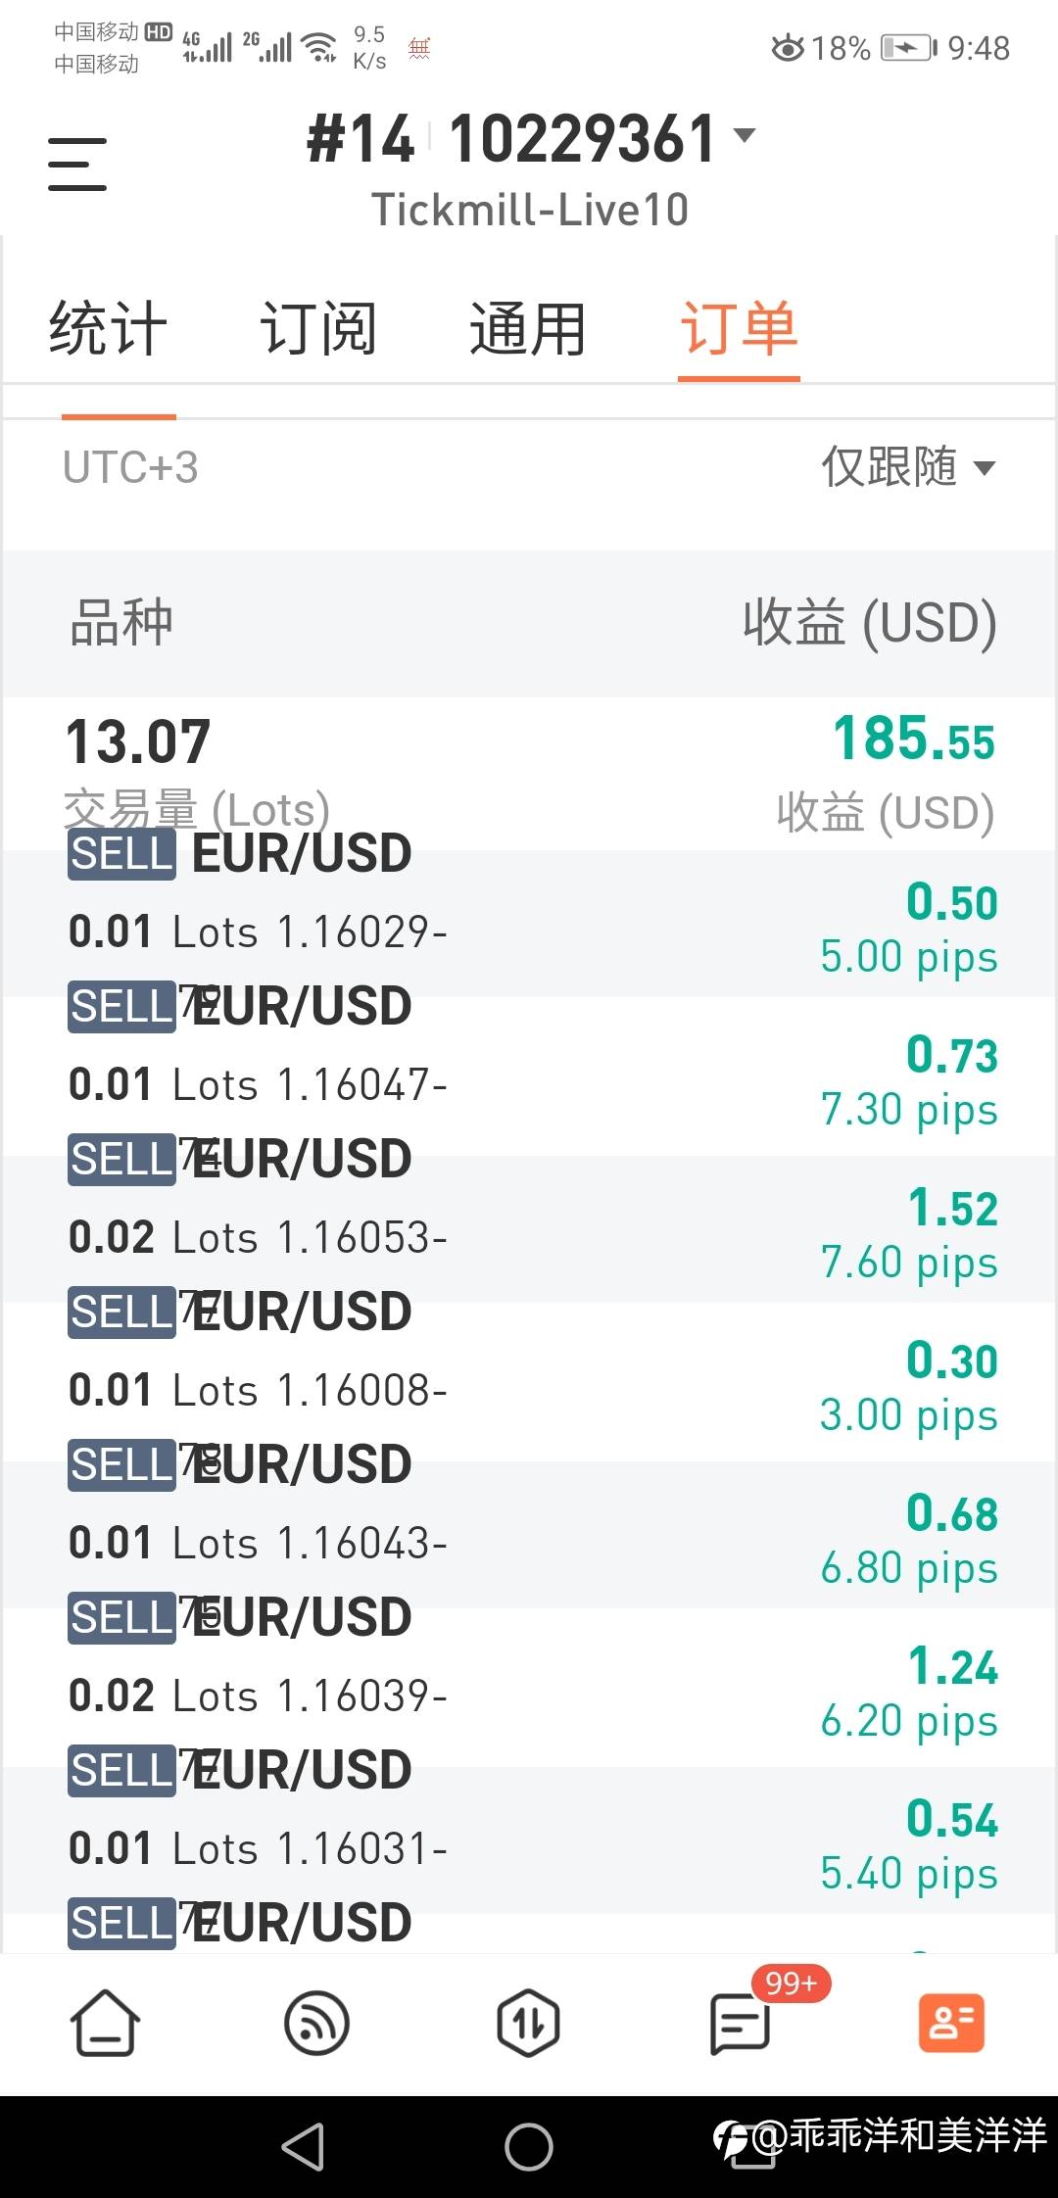The width and height of the screenshot is (1058, 2198).
Task: Switch to the 通用 tab
Action: point(528,329)
